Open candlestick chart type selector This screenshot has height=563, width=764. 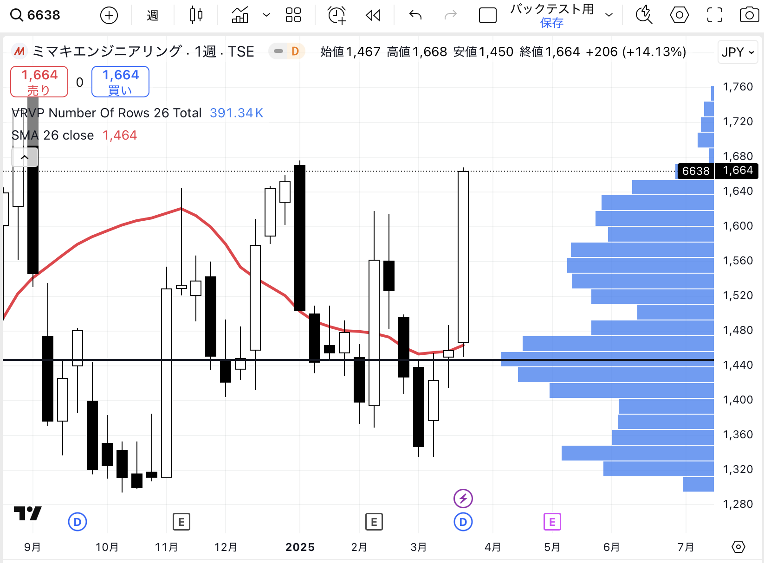coord(196,15)
